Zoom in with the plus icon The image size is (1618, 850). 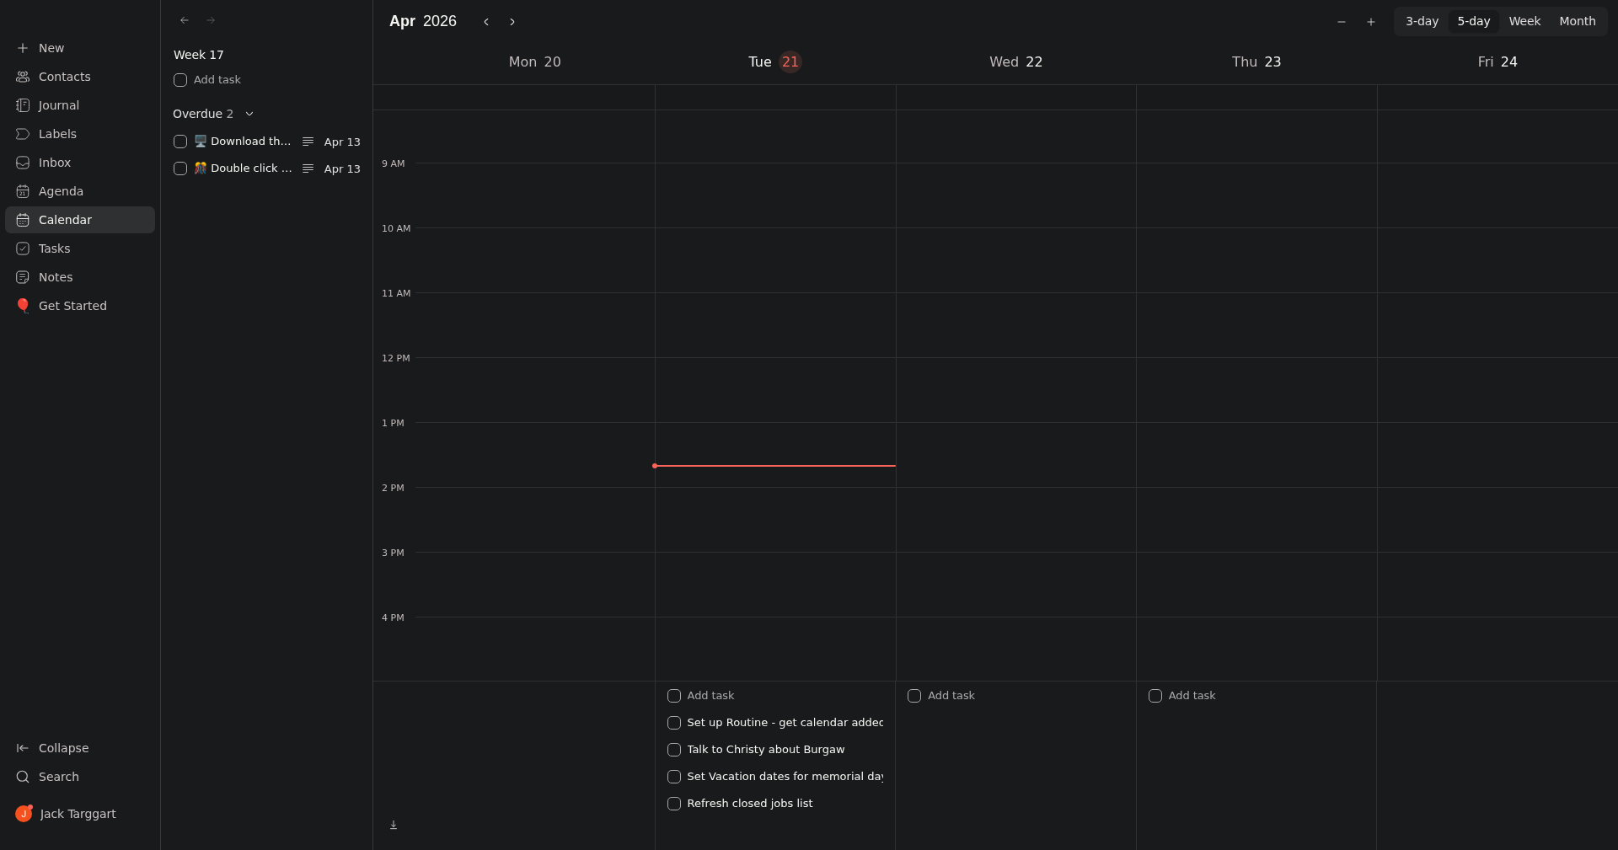1371,22
